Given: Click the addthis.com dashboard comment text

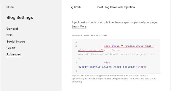Looking at the screenshot, I should click(x=119, y=54).
